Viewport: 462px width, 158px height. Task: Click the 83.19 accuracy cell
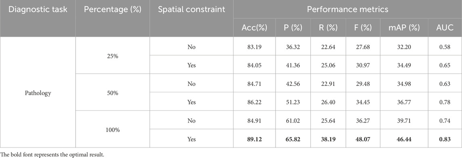point(254,47)
